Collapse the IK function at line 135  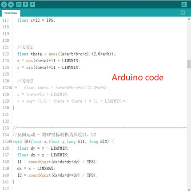point(11,142)
